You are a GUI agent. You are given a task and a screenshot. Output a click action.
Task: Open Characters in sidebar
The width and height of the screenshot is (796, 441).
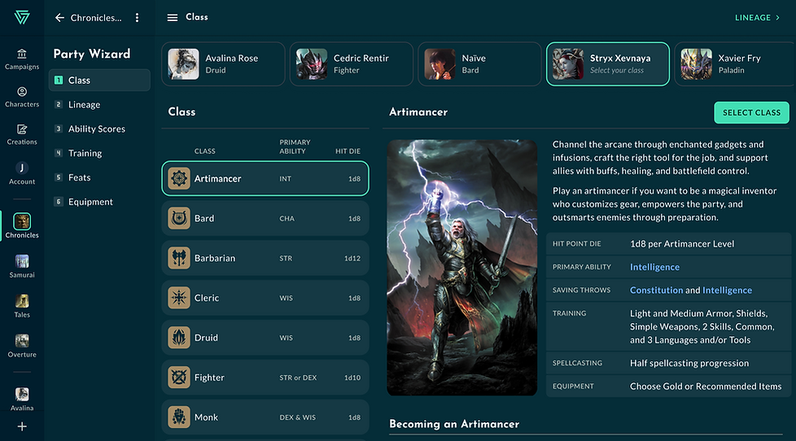pyautogui.click(x=22, y=97)
